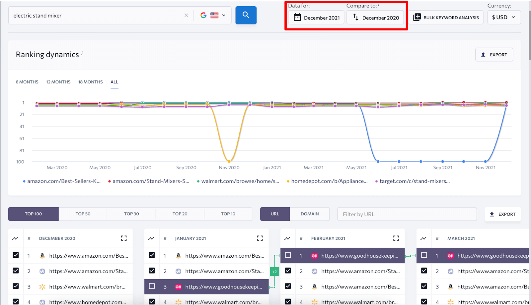Toggle the walmart.com green legend dot
Screen dimensions: 531x305
click(x=198, y=181)
